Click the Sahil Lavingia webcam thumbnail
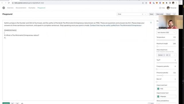 click(171, 22)
